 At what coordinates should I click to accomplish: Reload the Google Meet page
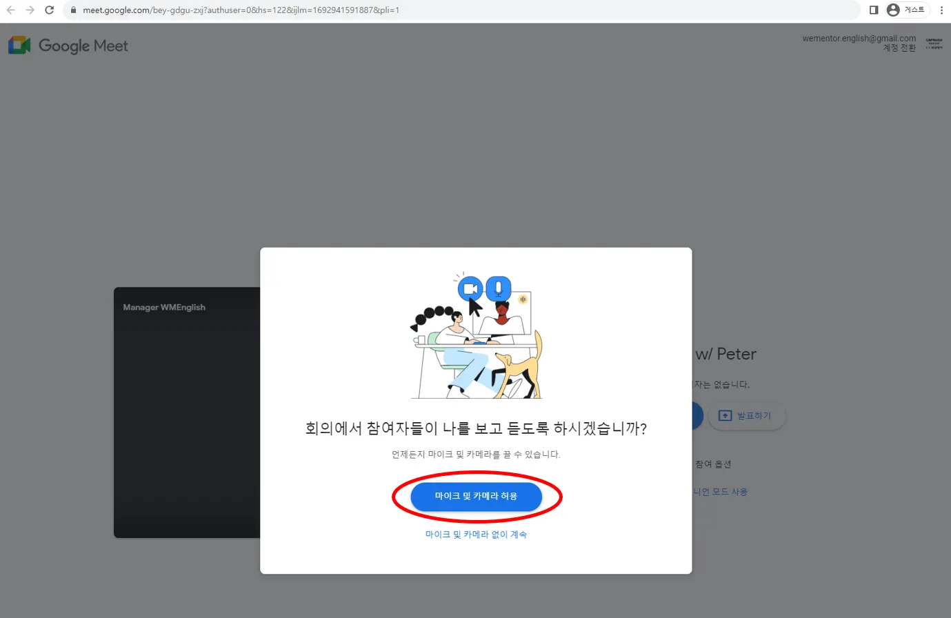tap(49, 10)
